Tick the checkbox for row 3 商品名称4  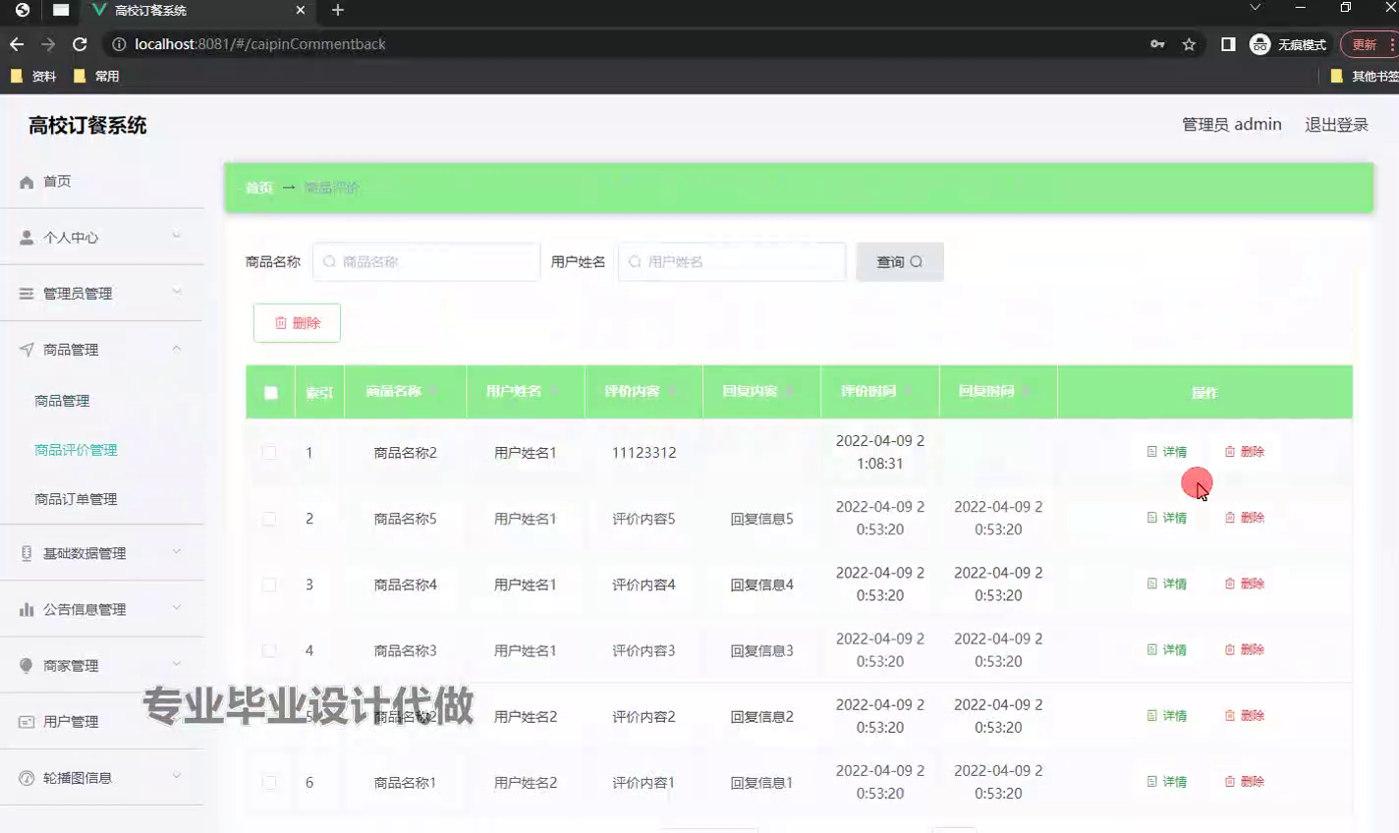(269, 584)
